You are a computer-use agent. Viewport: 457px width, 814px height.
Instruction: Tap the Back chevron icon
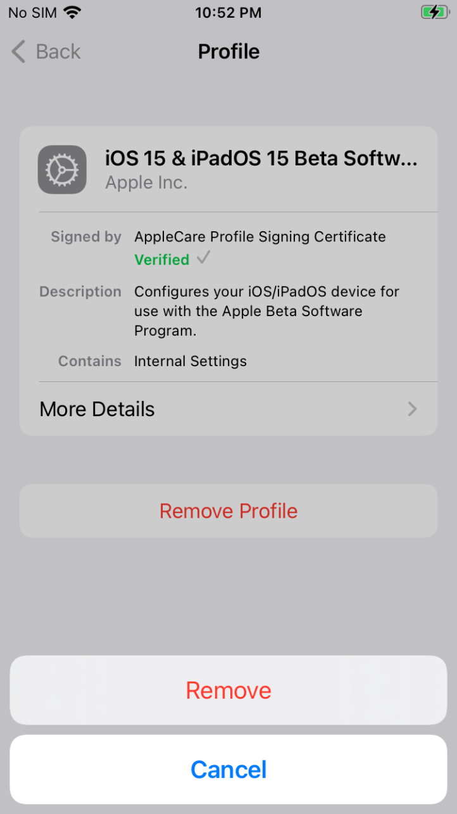pyautogui.click(x=18, y=51)
